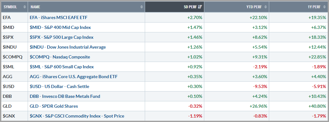Open the $COMPQ - Nasdaq Composite link
This screenshot has width=329, height=122.
point(60,57)
